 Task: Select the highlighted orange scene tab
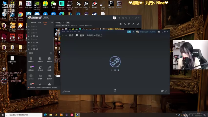pyautogui.click(x=45, y=23)
